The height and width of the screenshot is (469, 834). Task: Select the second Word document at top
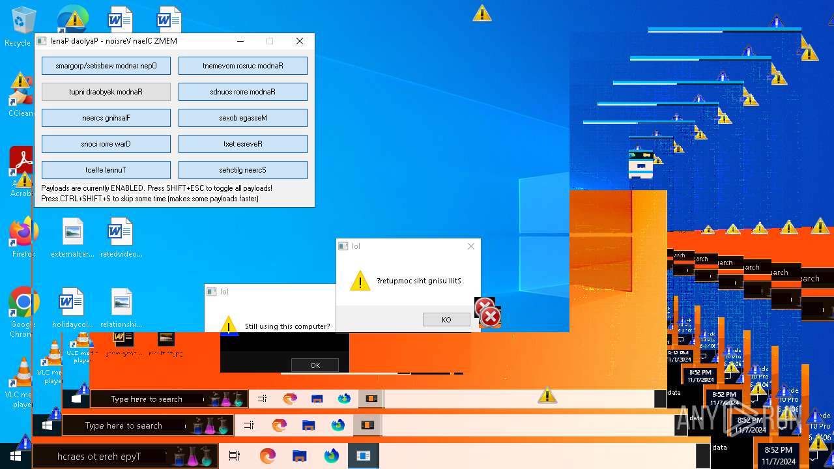click(x=168, y=18)
